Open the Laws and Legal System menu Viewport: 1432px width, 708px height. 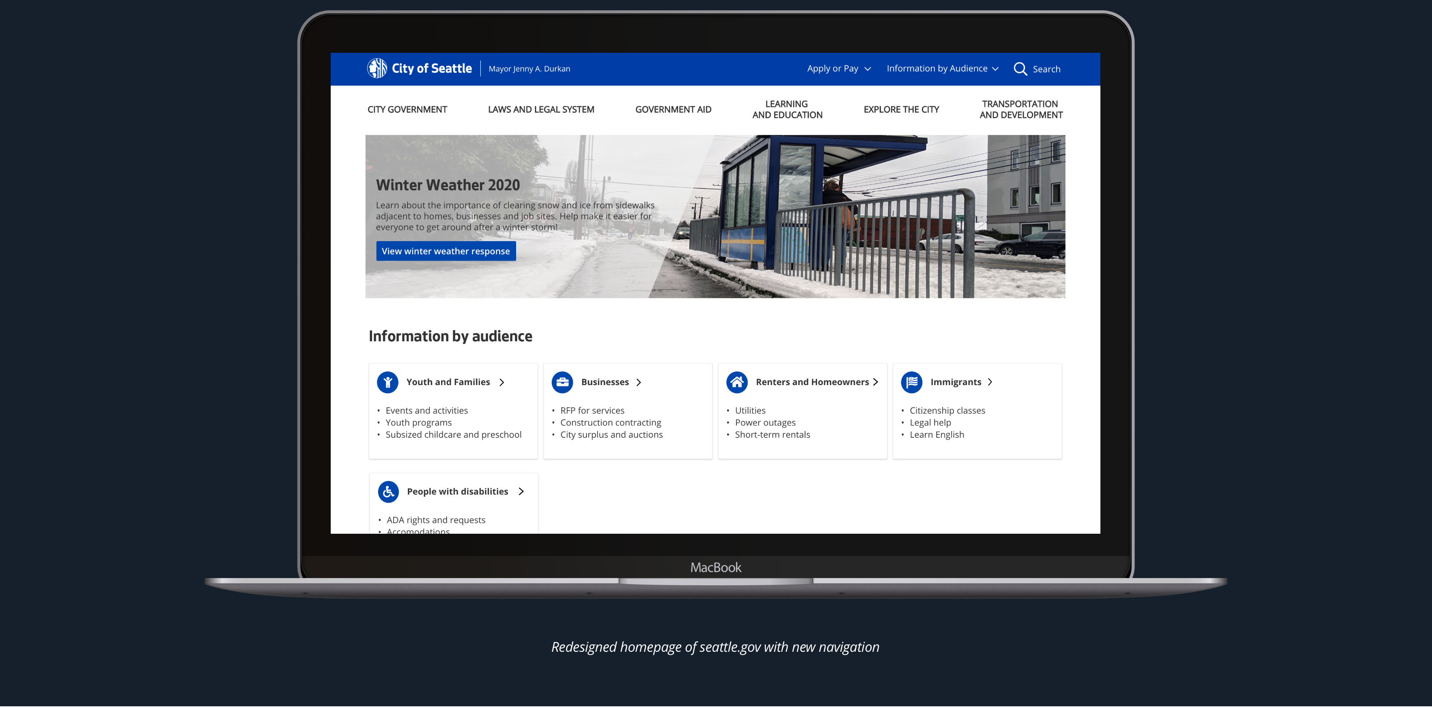[540, 109]
